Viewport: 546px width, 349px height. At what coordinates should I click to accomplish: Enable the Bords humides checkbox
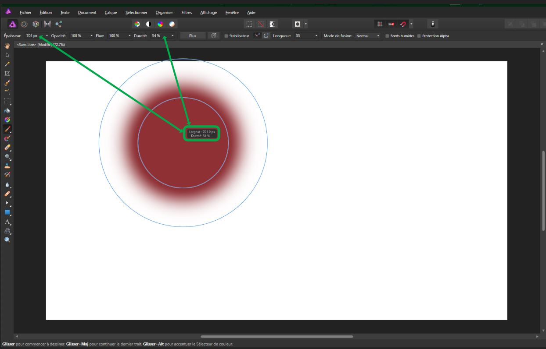(387, 36)
